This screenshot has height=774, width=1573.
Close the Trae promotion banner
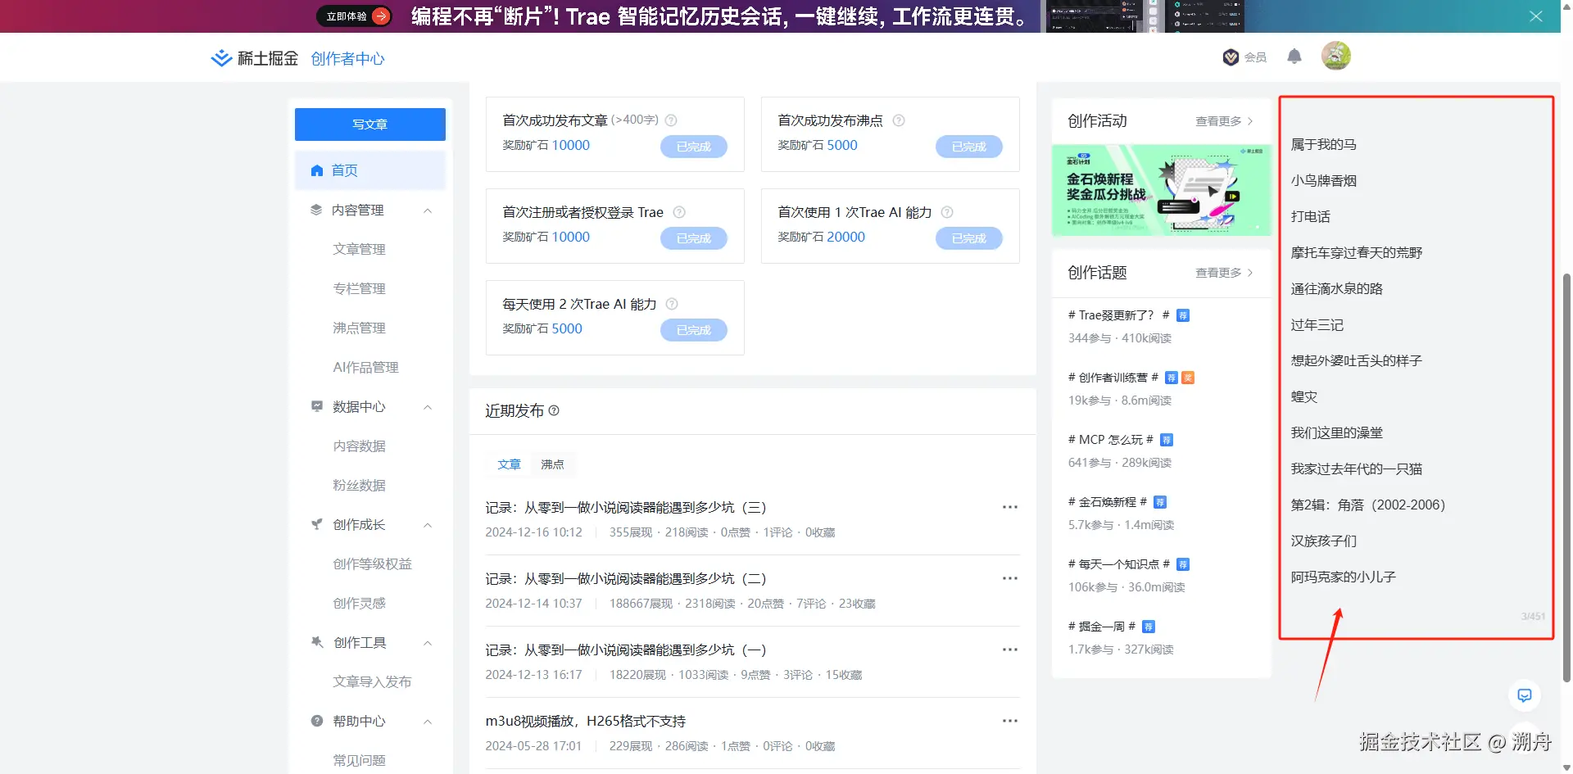pos(1535,16)
